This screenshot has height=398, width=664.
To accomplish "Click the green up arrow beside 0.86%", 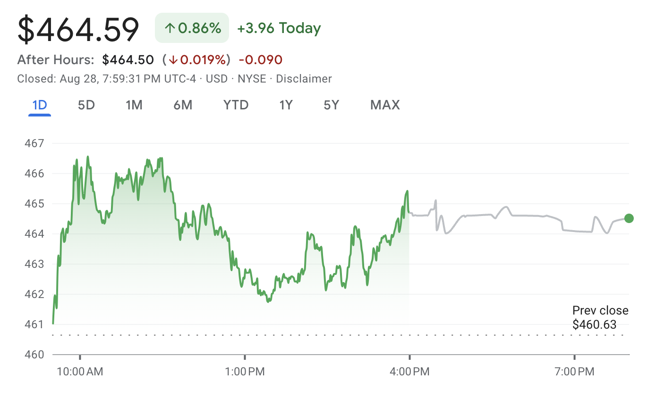I will 170,28.
